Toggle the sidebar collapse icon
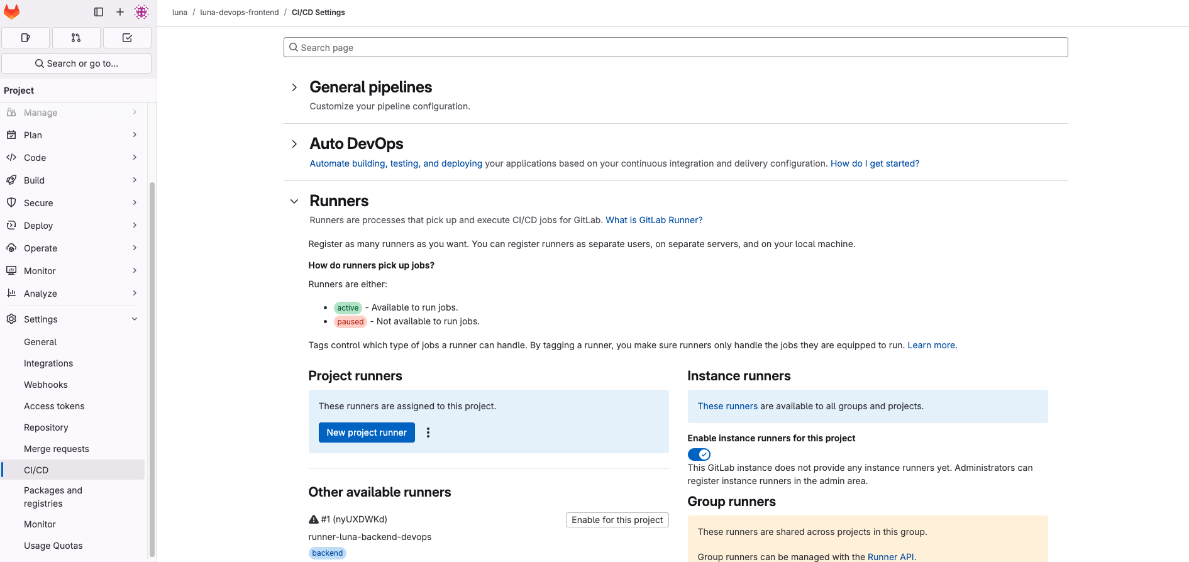 pyautogui.click(x=99, y=12)
